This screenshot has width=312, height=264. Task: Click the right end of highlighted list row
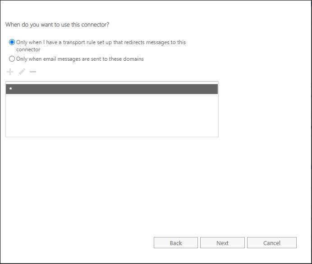(x=212, y=89)
